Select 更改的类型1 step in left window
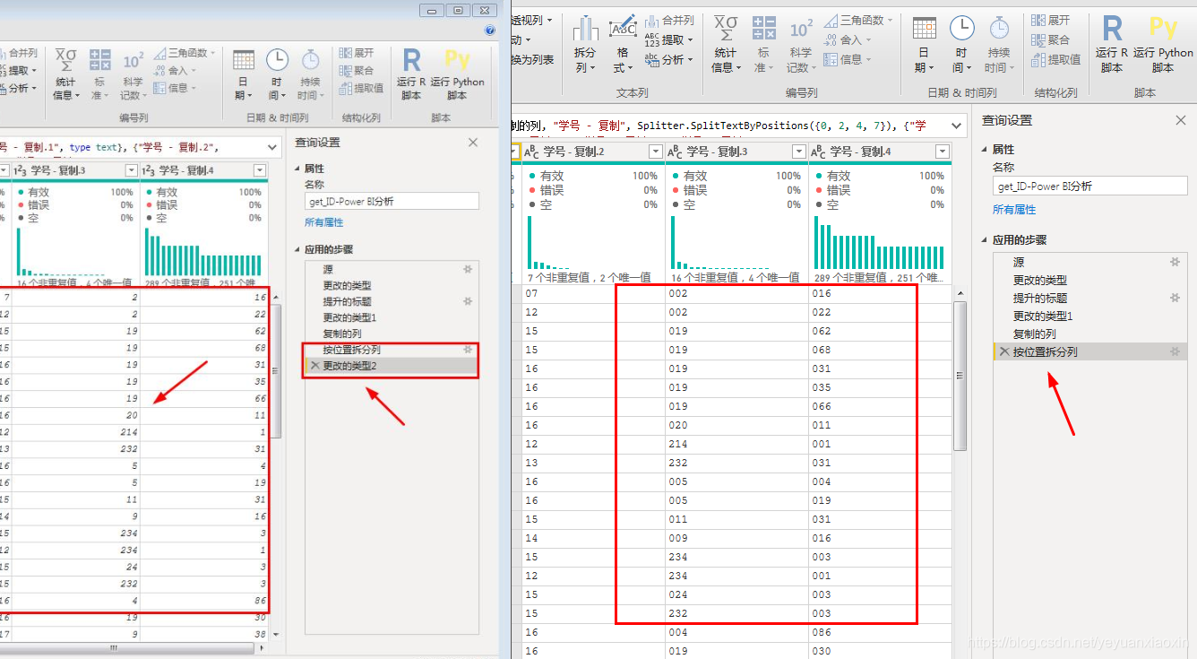This screenshot has width=1197, height=659. pyautogui.click(x=392, y=317)
